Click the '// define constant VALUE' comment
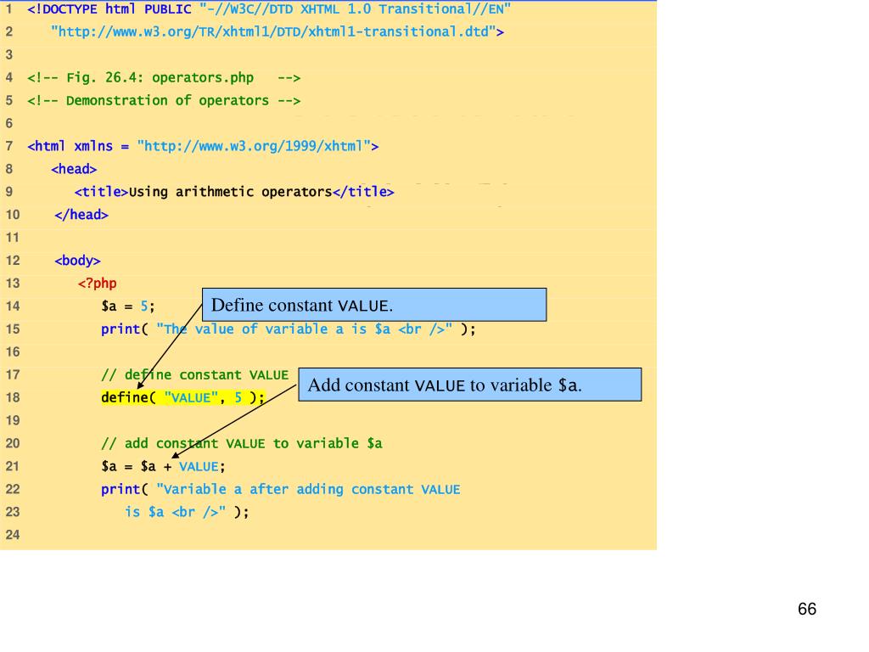Image resolution: width=869 pixels, height=652 pixels. coord(195,374)
